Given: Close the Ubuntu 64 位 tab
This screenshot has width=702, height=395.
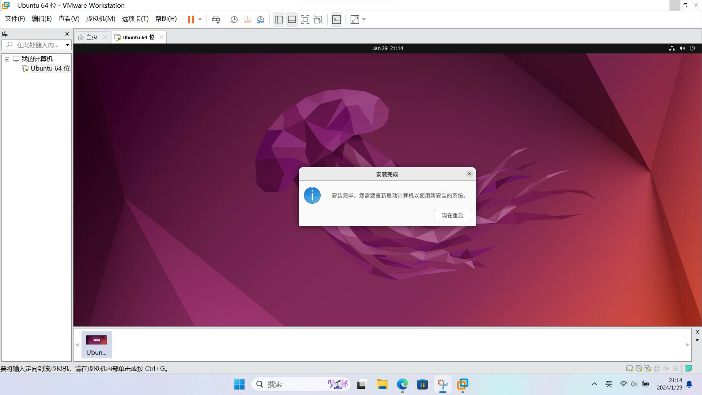Looking at the screenshot, I should pyautogui.click(x=161, y=37).
